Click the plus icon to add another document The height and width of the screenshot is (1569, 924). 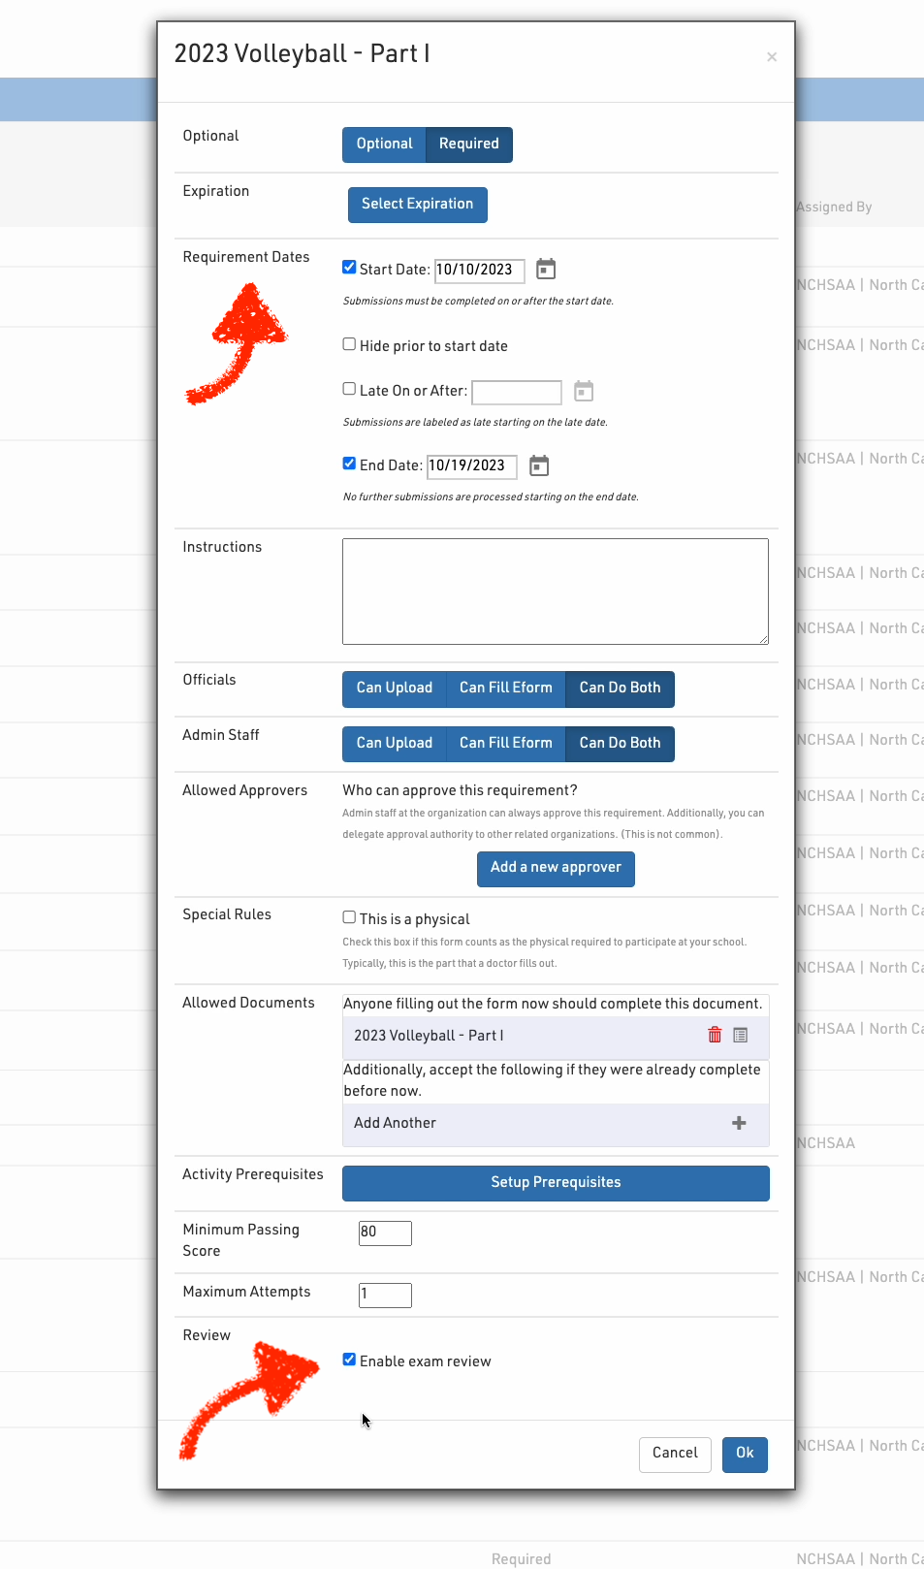point(739,1123)
